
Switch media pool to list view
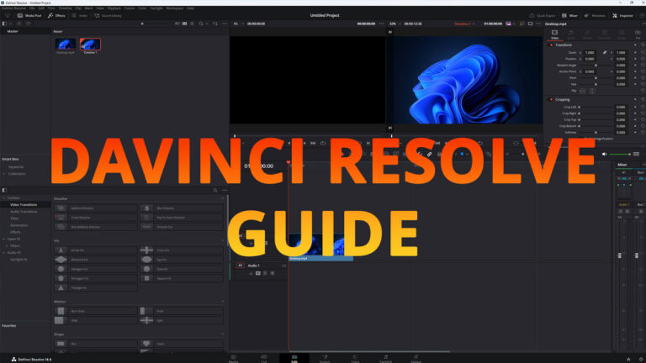pyautogui.click(x=192, y=24)
